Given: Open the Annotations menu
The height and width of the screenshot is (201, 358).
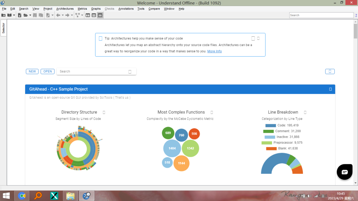Looking at the screenshot, I should coord(126,9).
